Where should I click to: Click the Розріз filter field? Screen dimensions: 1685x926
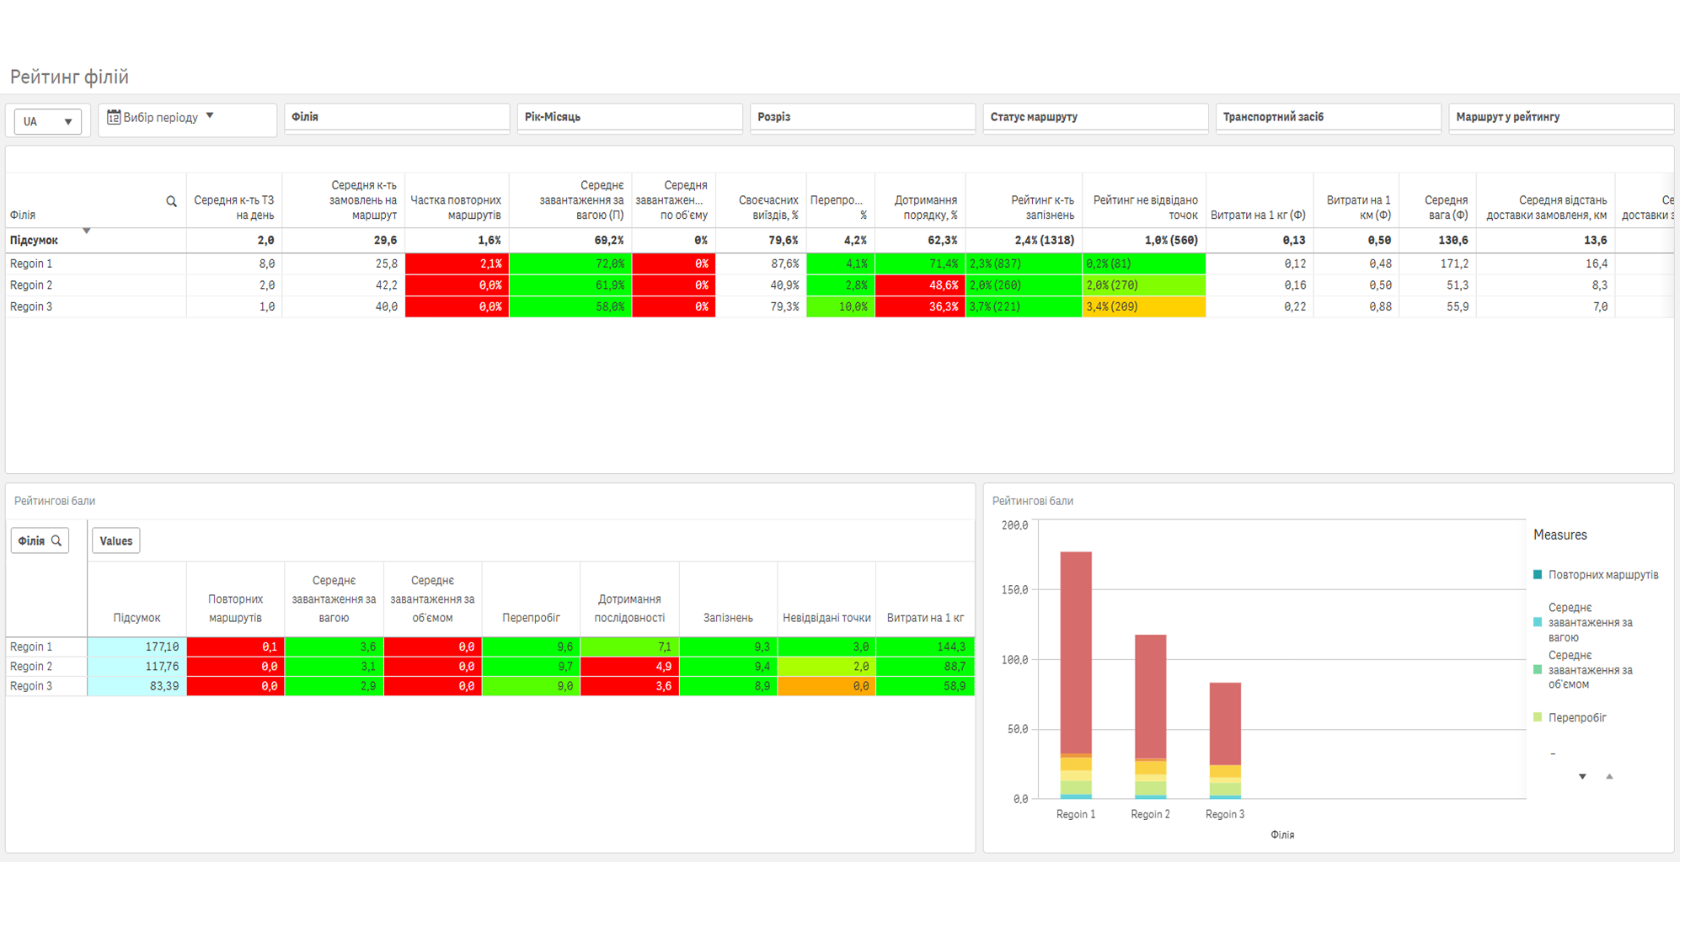863,118
